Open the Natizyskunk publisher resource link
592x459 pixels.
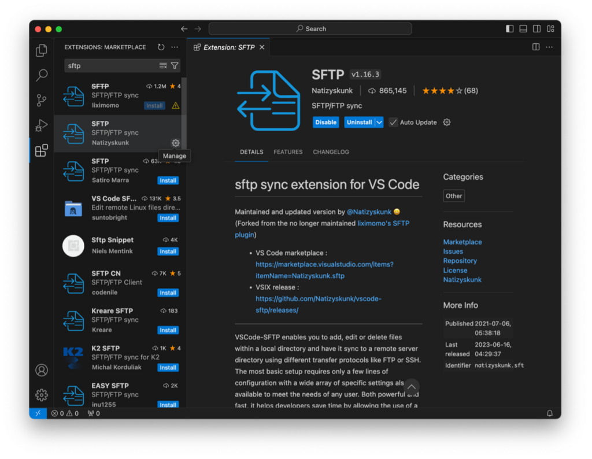[x=462, y=280]
